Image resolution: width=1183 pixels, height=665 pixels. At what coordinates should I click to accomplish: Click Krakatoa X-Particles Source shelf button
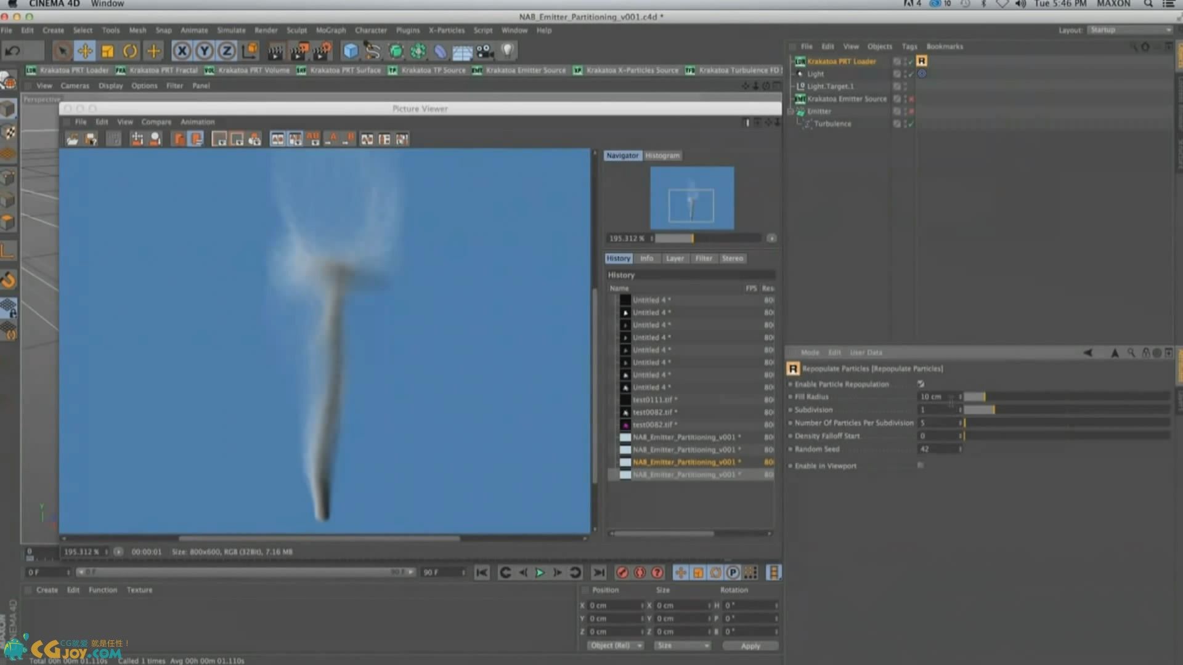pyautogui.click(x=625, y=70)
